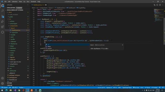The image size is (165, 92).
Task: Click the Open Changes icon in editor toolbar
Action: tap(154, 5)
